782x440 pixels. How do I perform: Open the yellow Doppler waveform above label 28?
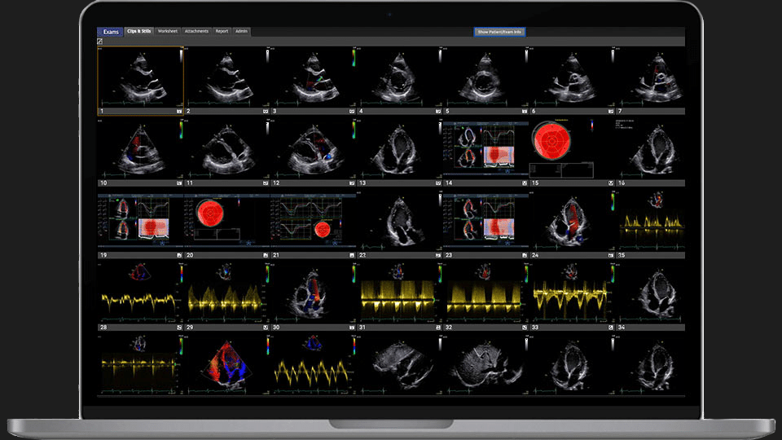(x=141, y=293)
